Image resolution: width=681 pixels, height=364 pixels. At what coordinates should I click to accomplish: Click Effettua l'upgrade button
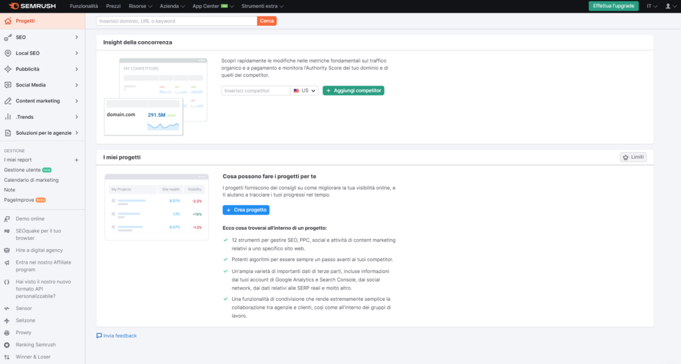pos(613,6)
